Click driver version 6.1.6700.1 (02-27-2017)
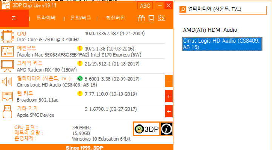This screenshot has width=272, height=150. 111,109
